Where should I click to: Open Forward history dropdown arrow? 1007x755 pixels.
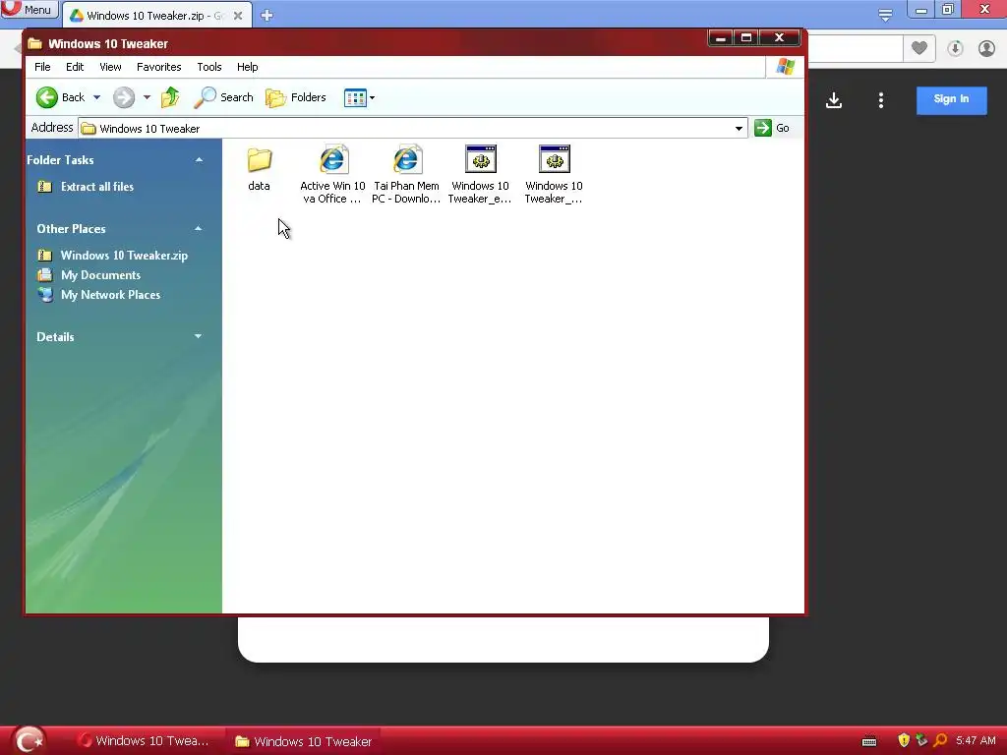tap(147, 97)
